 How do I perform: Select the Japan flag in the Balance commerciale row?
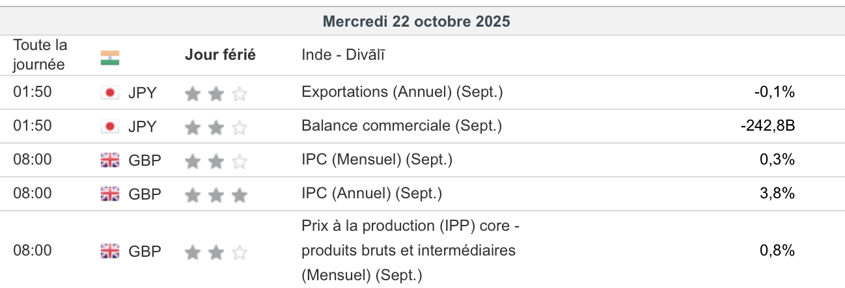(x=110, y=126)
